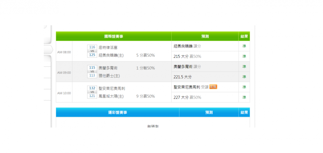Click score 121 for 鳳凰城太陽
This screenshot has width=323, height=153.
coord(92,96)
